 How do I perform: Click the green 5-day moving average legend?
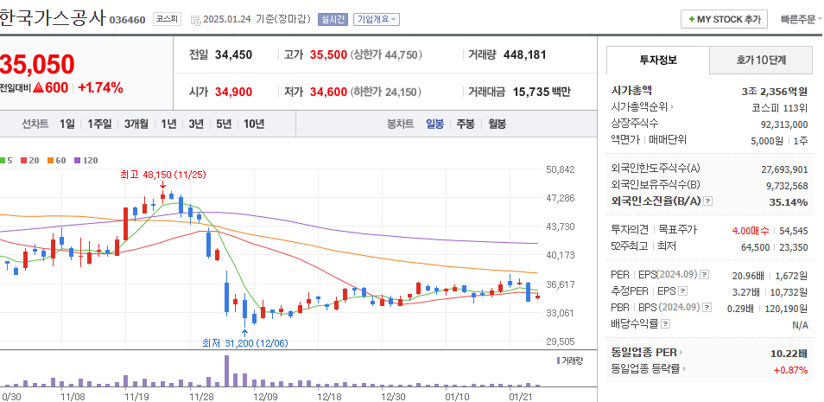tap(6, 161)
